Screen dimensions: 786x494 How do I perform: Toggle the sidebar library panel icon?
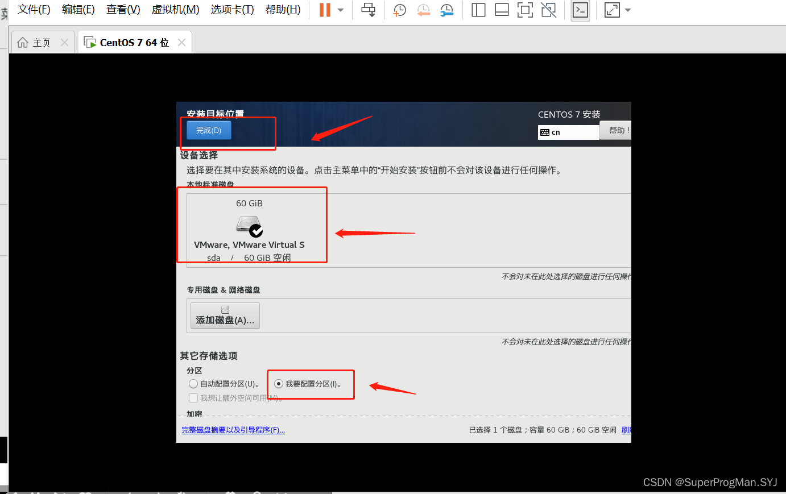coord(479,10)
